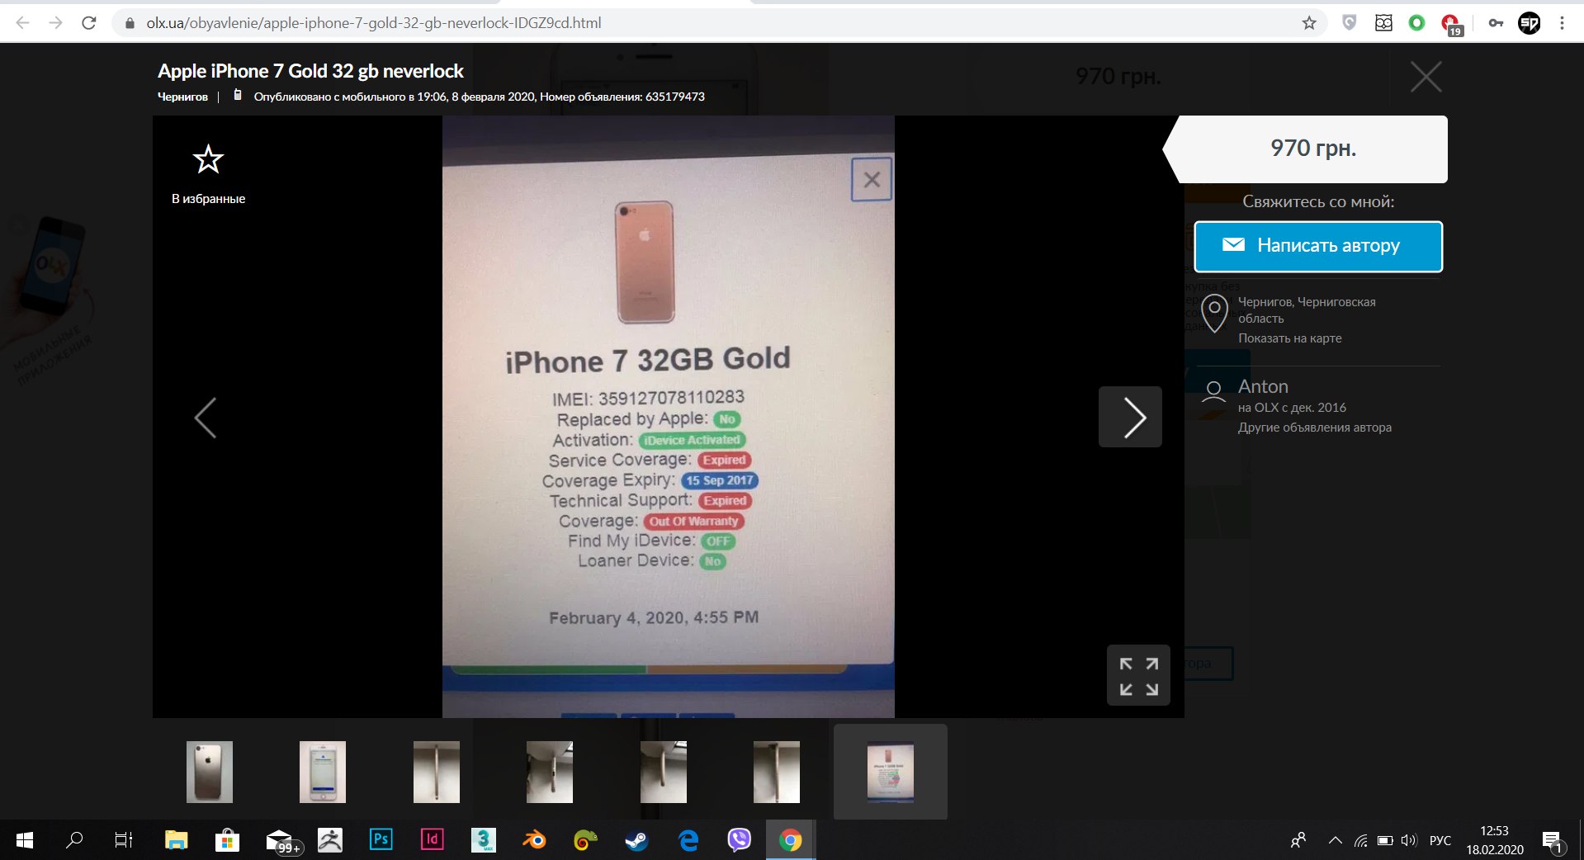Open the shield extension in Chrome toolbar
This screenshot has height=860, width=1584.
pyautogui.click(x=1350, y=23)
